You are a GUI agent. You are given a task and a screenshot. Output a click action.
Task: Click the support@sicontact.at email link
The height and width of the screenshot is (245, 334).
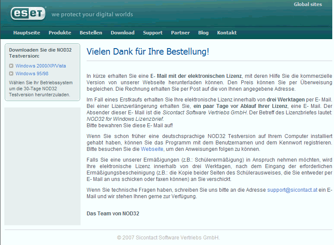click(292, 190)
